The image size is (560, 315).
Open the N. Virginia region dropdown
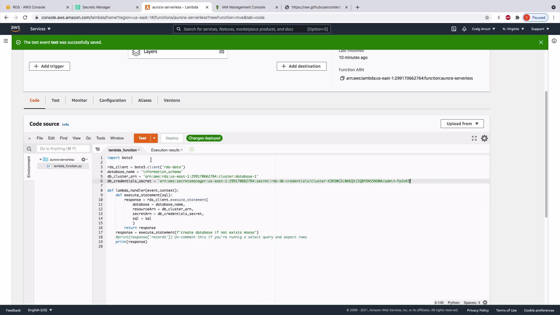click(513, 29)
